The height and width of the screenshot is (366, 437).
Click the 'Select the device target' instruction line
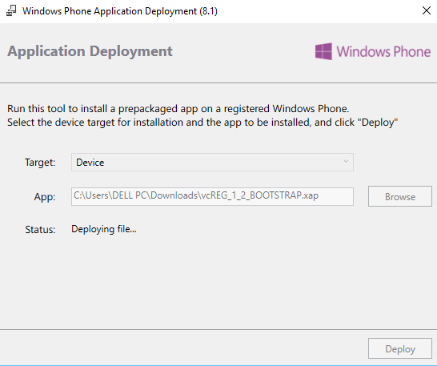(x=202, y=123)
